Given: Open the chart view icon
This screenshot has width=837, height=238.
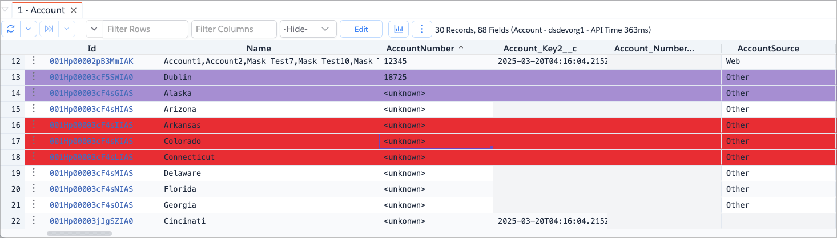Looking at the screenshot, I should (x=399, y=29).
